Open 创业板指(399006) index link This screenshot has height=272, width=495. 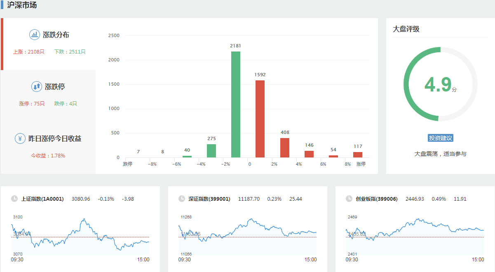click(x=377, y=199)
